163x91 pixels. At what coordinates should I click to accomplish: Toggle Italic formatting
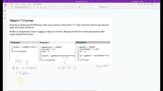tap(34, 7)
